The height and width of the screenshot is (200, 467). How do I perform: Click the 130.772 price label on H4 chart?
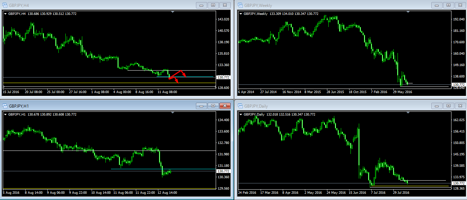coord(223,77)
